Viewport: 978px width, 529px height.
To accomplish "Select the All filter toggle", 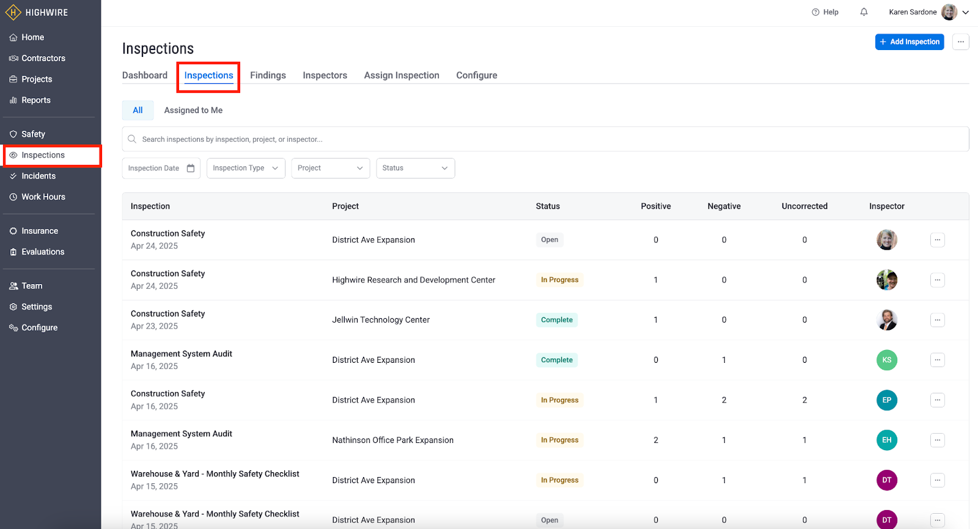I will [x=138, y=110].
